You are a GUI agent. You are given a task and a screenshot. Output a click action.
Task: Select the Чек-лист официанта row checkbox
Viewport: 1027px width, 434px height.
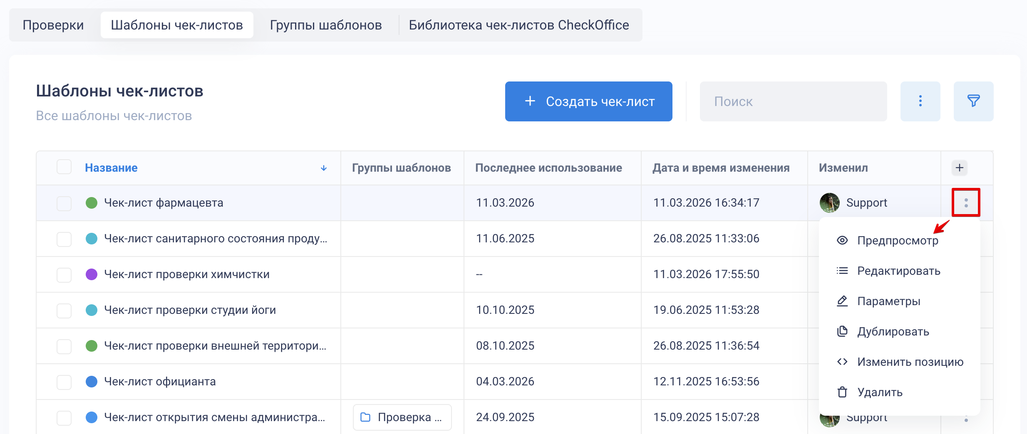click(x=64, y=382)
